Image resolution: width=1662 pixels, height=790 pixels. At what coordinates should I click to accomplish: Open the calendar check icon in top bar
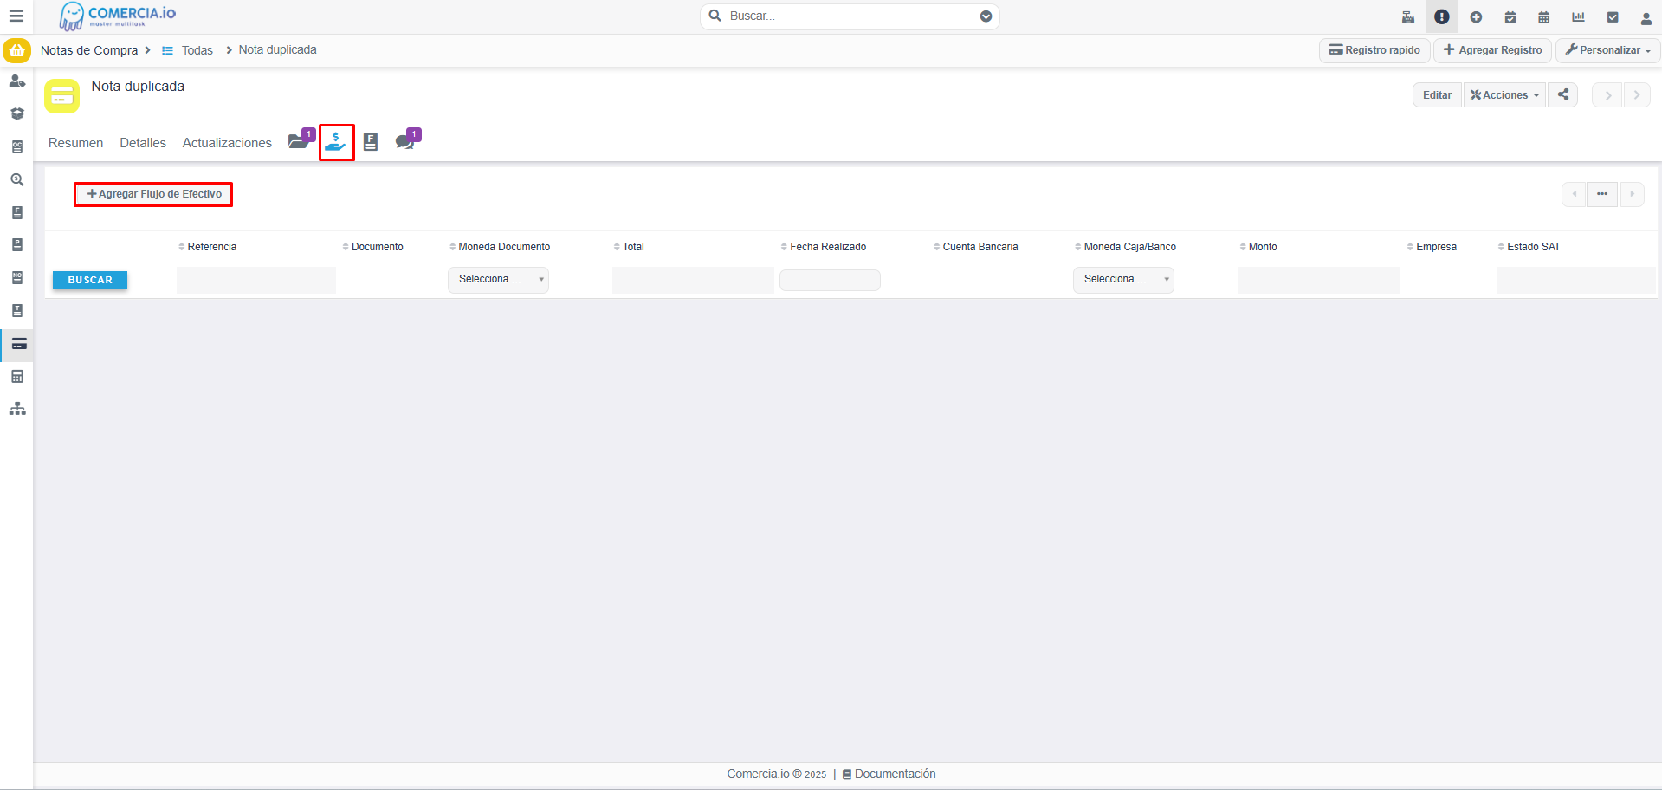click(1510, 17)
